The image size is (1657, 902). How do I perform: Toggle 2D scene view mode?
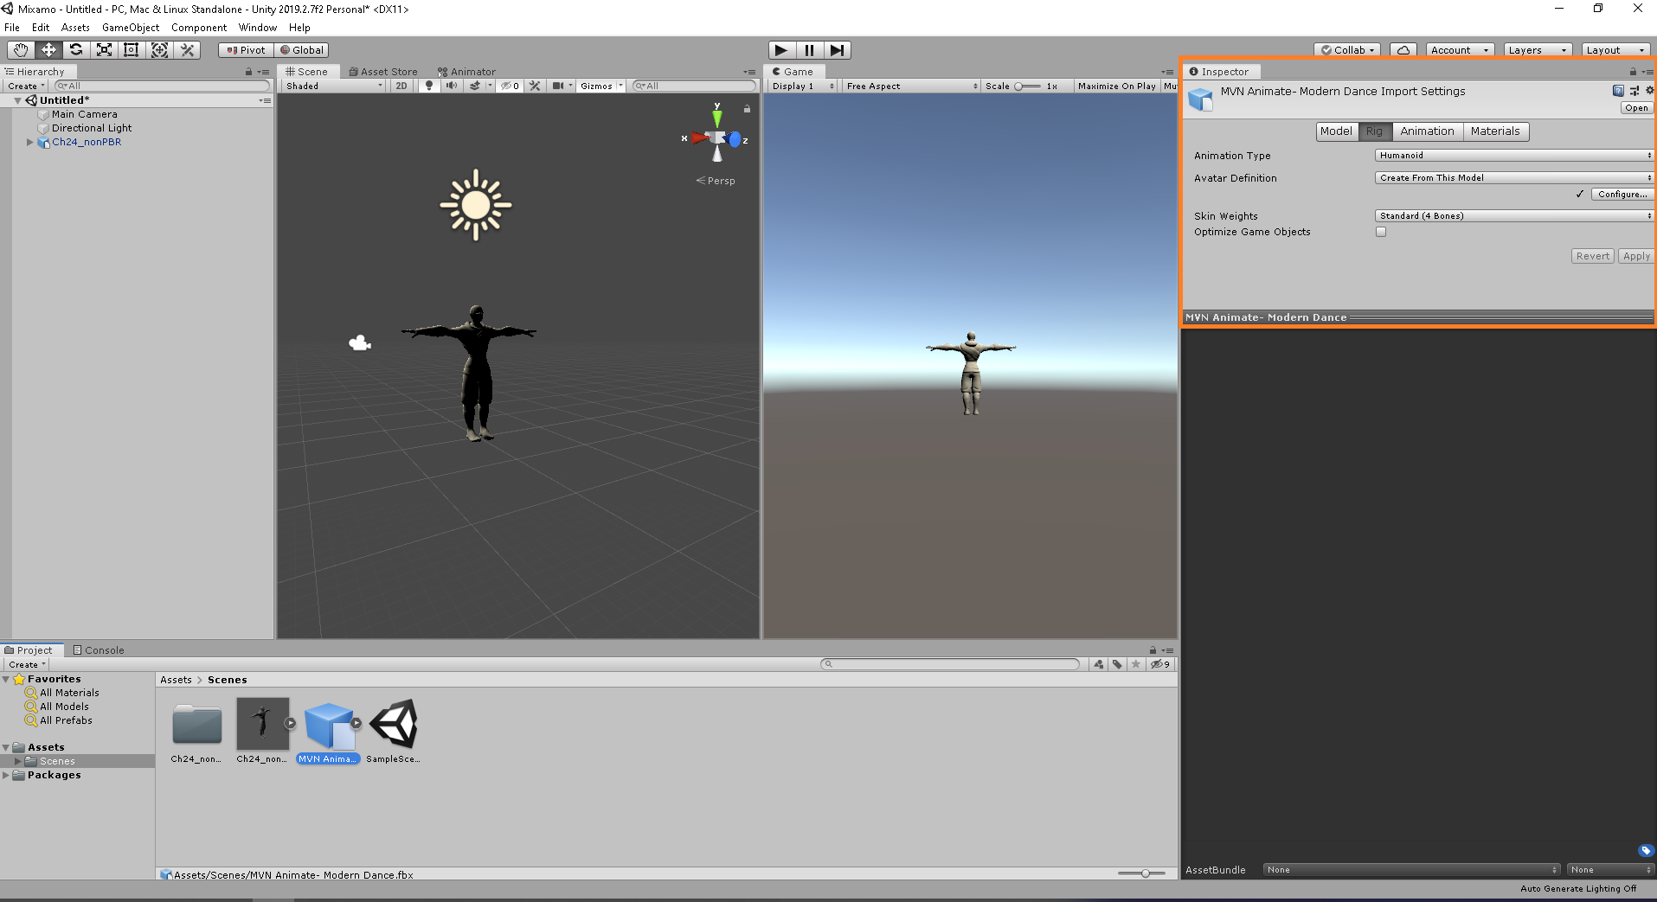[401, 86]
